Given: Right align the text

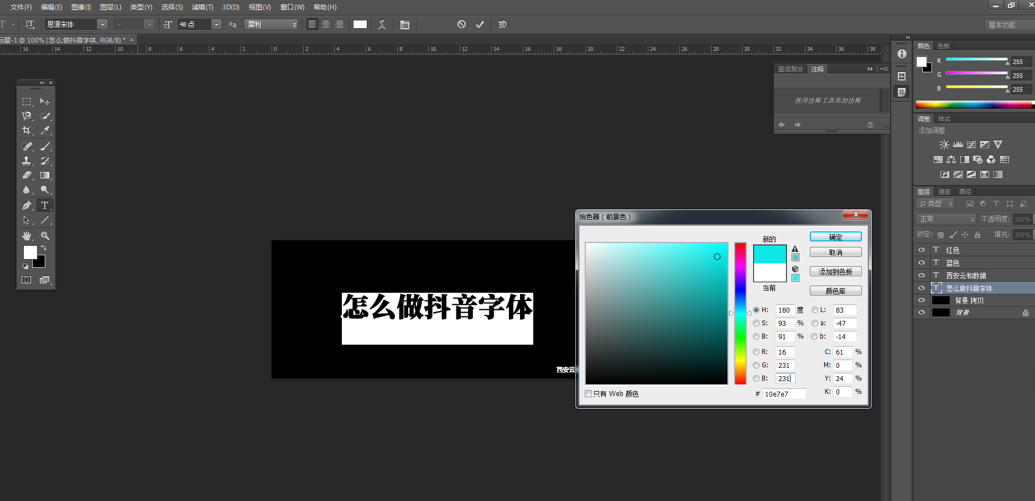Looking at the screenshot, I should [339, 24].
